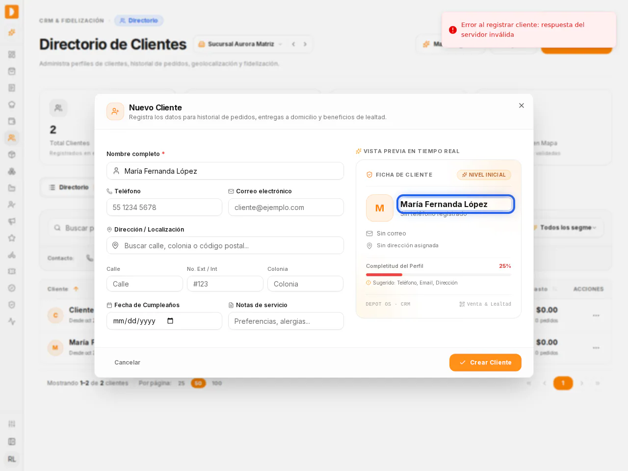This screenshot has height=471, width=628.
Task: Go to the previous branch with left chevron
Action: [293, 44]
